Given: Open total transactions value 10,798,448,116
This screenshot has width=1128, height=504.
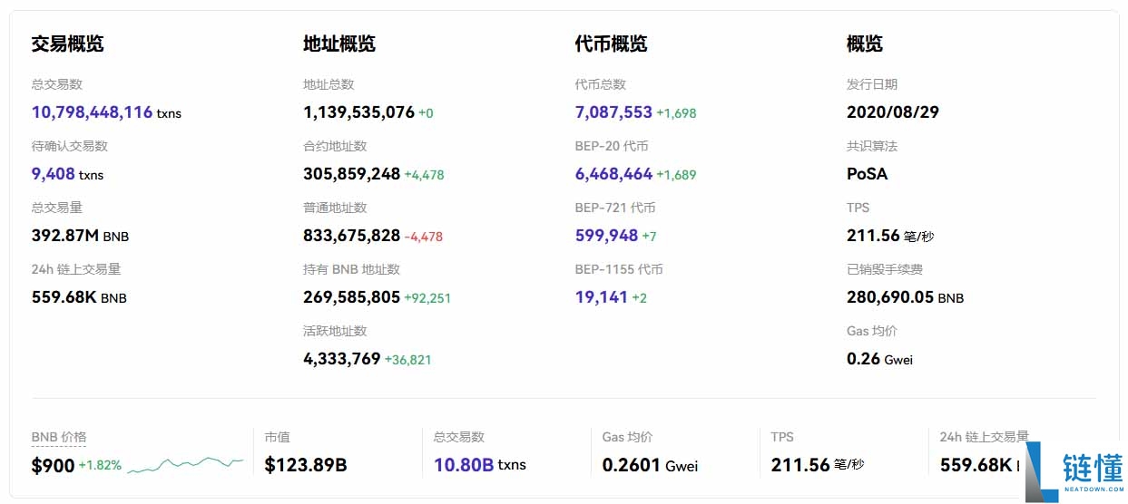Looking at the screenshot, I should click(x=92, y=112).
